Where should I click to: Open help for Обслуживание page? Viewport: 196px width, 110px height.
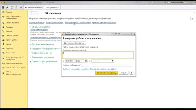point(192,19)
